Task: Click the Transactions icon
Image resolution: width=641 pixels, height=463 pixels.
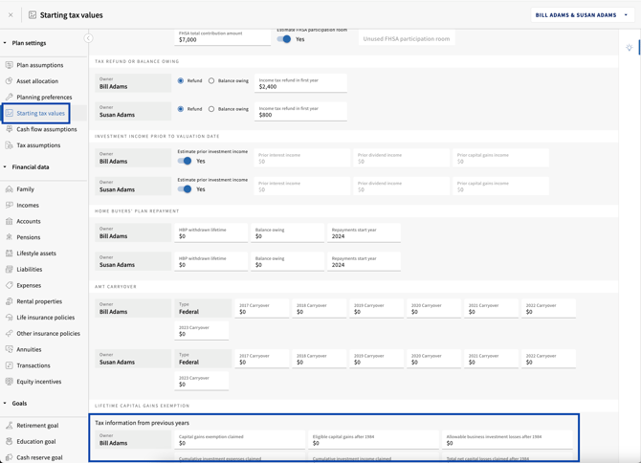Action: click(x=9, y=365)
